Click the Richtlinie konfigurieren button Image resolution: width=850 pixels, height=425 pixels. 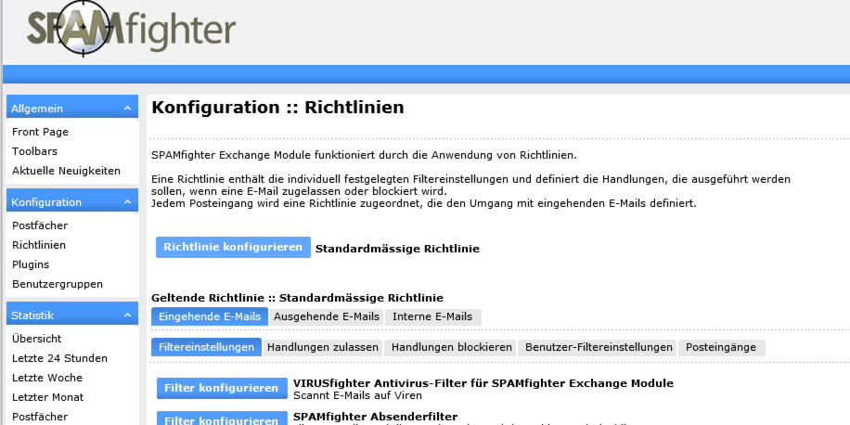(233, 247)
